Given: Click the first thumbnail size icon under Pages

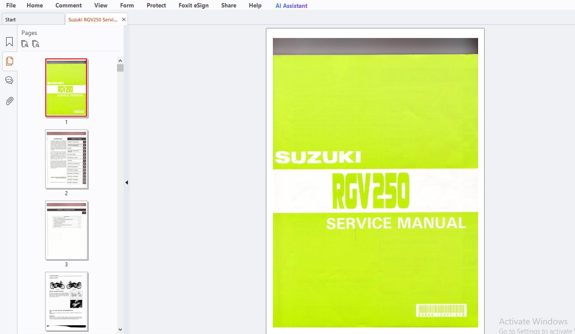Looking at the screenshot, I should click(x=25, y=44).
